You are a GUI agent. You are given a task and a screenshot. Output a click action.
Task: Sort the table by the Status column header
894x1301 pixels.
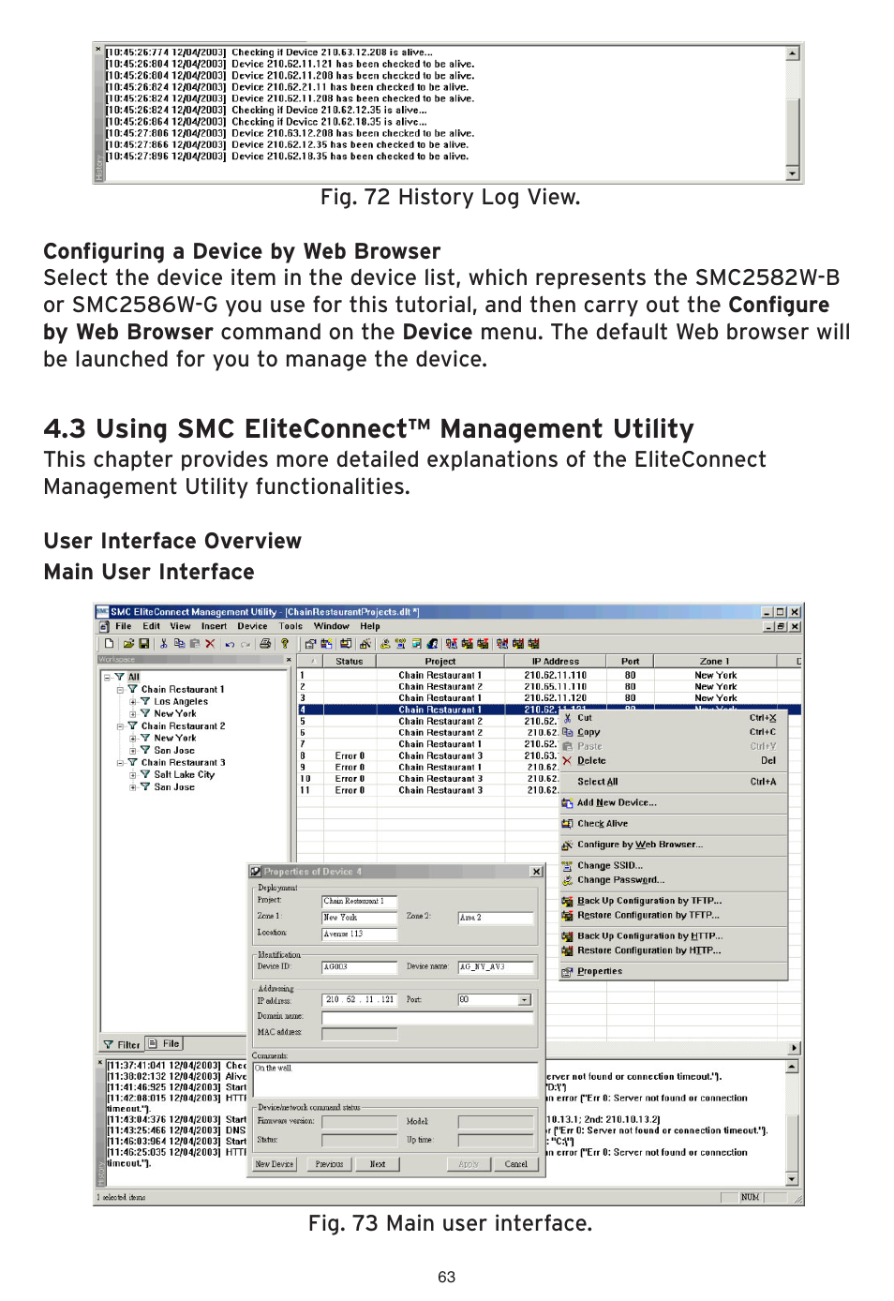350,661
